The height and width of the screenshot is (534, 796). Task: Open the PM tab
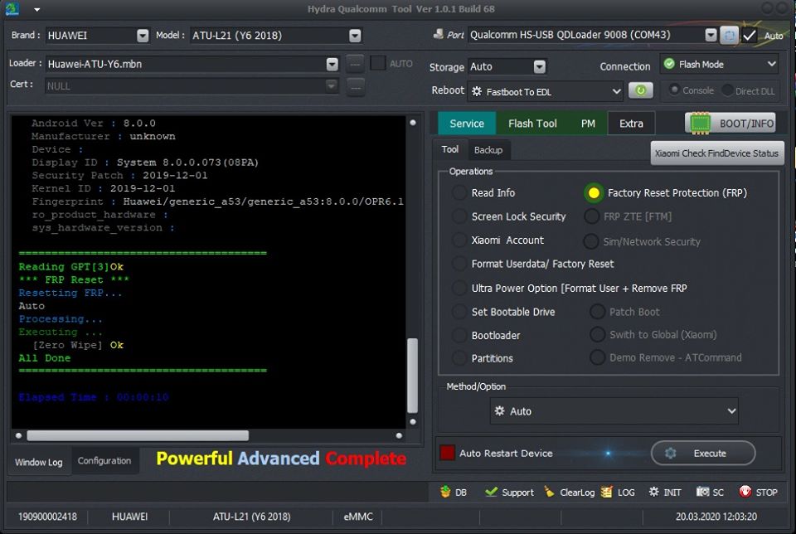[588, 124]
